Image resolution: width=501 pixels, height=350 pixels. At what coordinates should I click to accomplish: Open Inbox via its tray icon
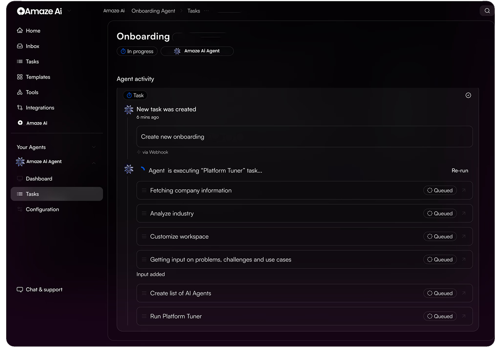[20, 46]
